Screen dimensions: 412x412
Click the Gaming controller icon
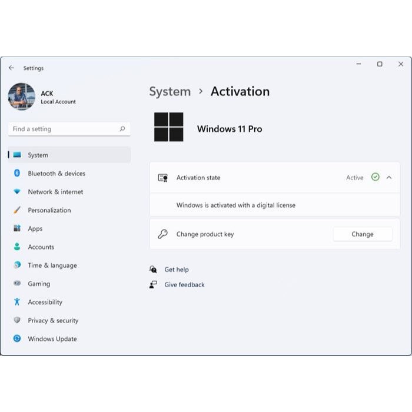pos(17,283)
